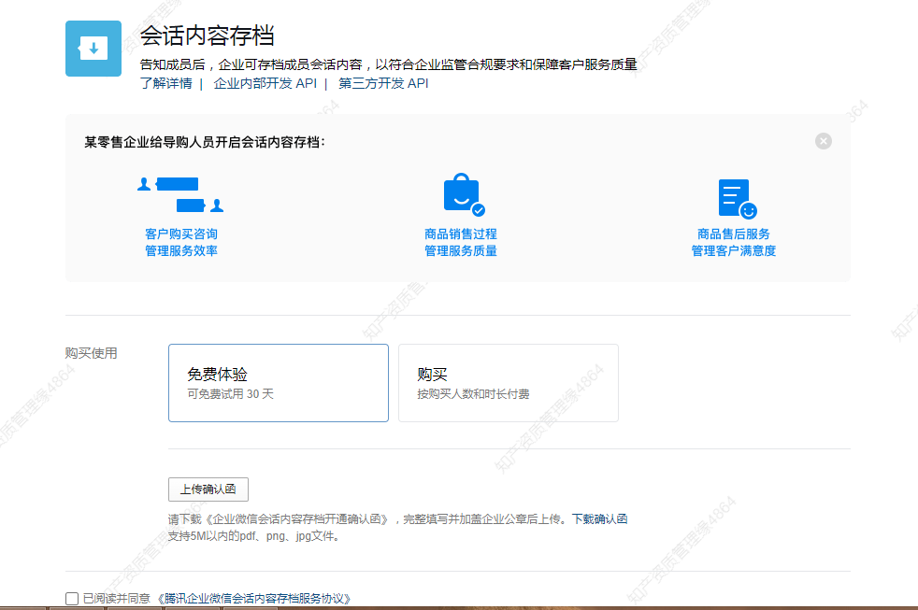Select the 购买 paid plan option
Viewport: 918px width, 610px height.
(508, 383)
